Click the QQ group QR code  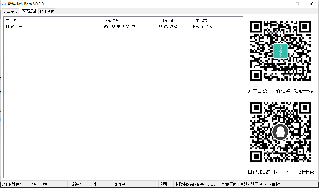point(280,132)
